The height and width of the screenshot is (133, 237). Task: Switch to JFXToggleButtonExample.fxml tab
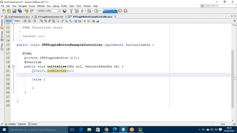(x=50, y=17)
